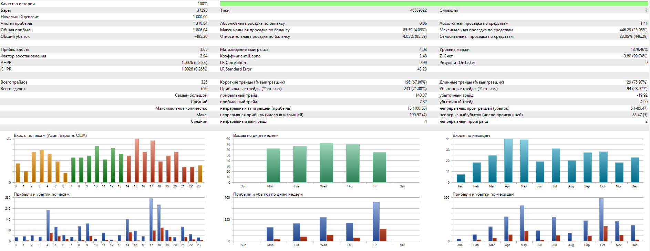
Task: Click the Wednesday bar in weekday entries chart
Action: point(326,163)
